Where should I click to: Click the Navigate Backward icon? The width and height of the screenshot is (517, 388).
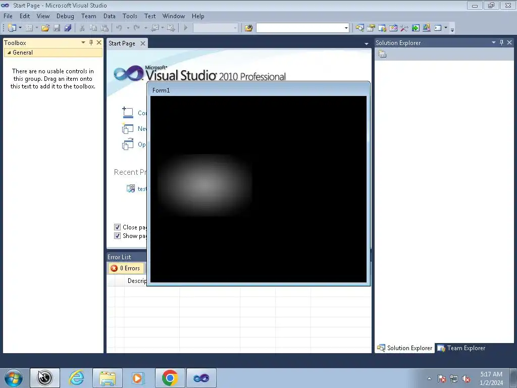(154, 28)
